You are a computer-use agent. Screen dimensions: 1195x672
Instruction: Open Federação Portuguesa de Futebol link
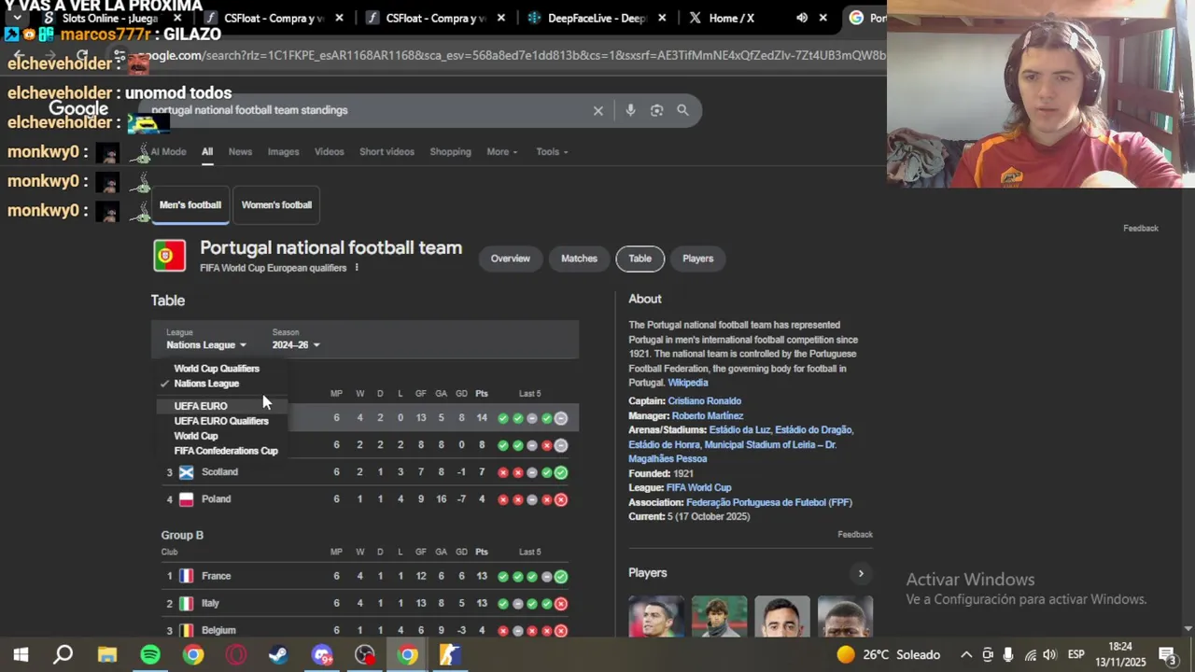(769, 502)
